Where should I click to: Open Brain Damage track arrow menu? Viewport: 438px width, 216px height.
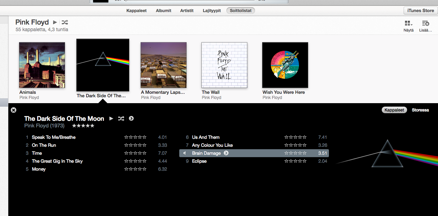(x=226, y=153)
